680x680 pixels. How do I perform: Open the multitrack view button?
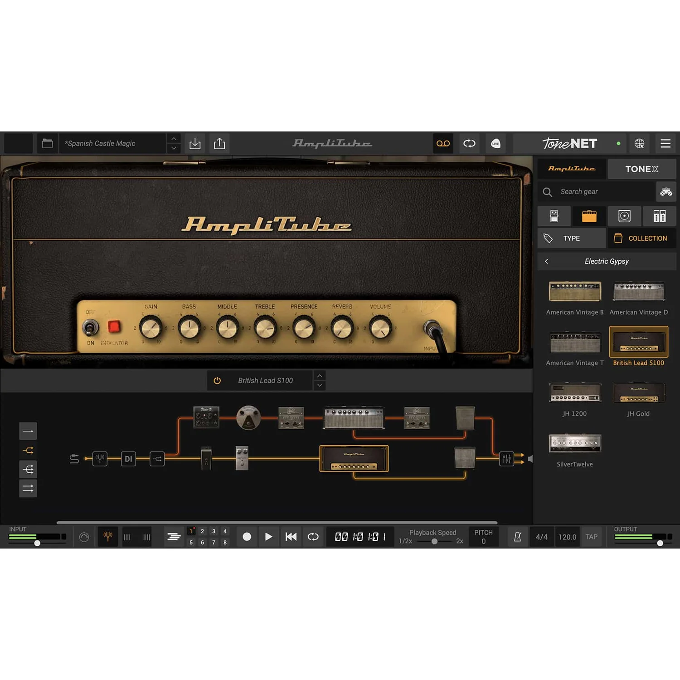click(174, 537)
